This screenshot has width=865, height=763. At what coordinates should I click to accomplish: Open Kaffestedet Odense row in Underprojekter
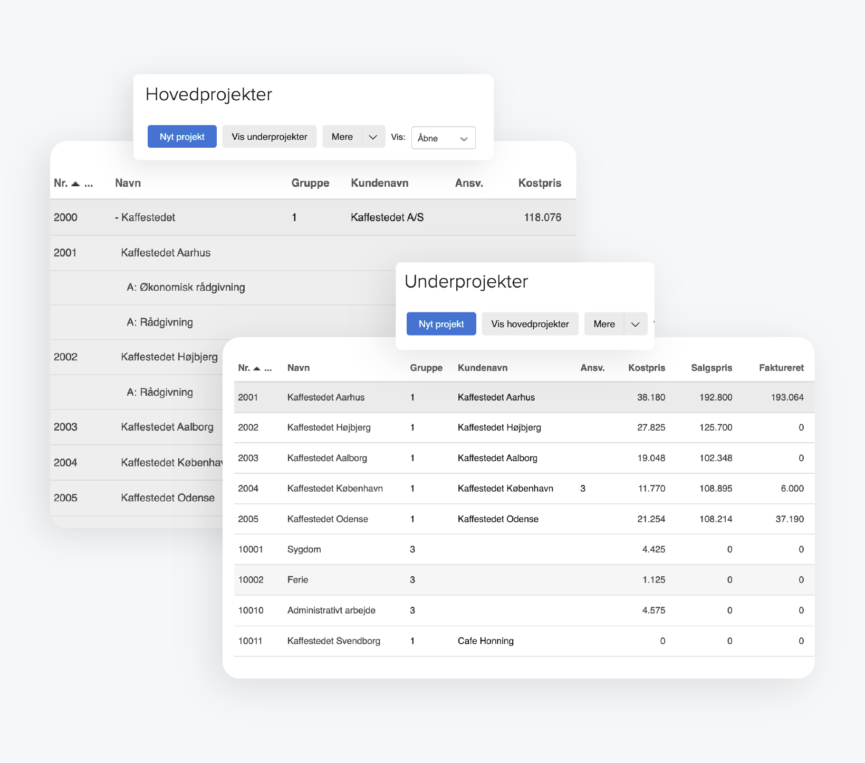524,519
